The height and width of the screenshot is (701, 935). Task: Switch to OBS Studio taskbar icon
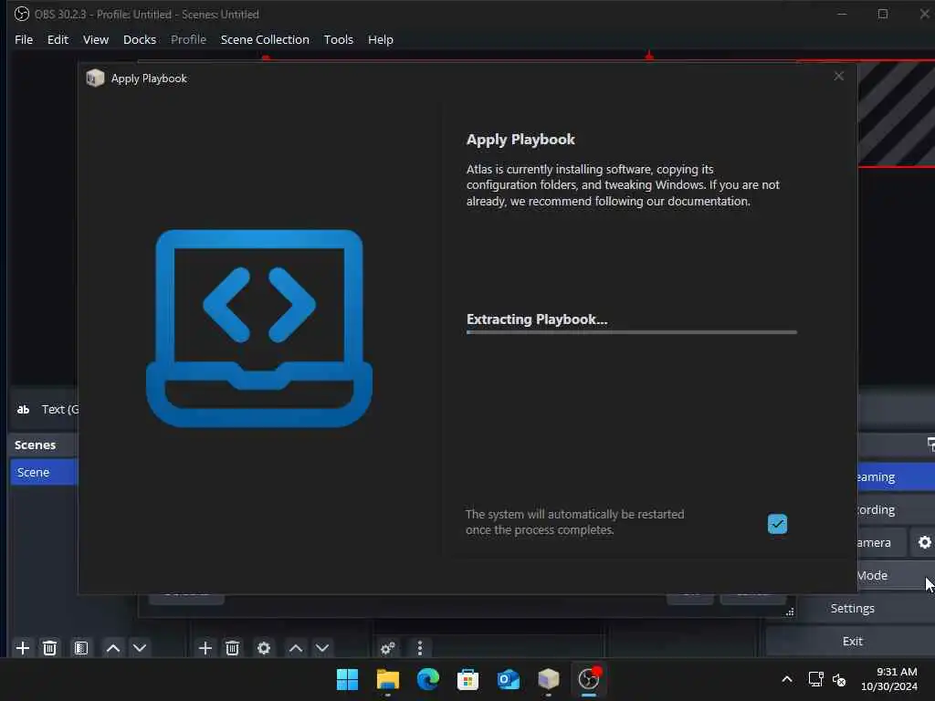(x=589, y=679)
